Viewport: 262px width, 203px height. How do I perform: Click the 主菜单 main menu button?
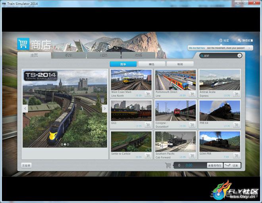(26, 165)
